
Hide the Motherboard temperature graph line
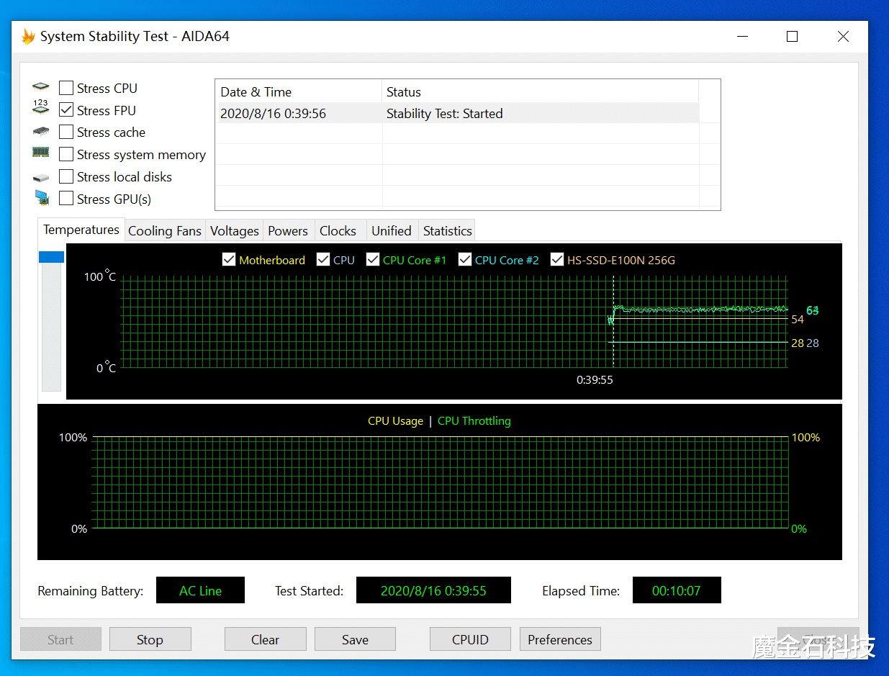coord(229,260)
